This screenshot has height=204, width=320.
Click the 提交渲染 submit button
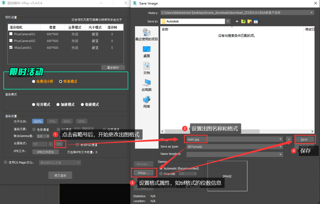(x=60, y=175)
